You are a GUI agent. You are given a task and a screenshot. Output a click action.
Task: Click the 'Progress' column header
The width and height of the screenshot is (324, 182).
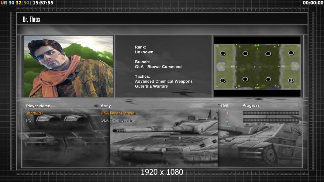click(x=251, y=106)
